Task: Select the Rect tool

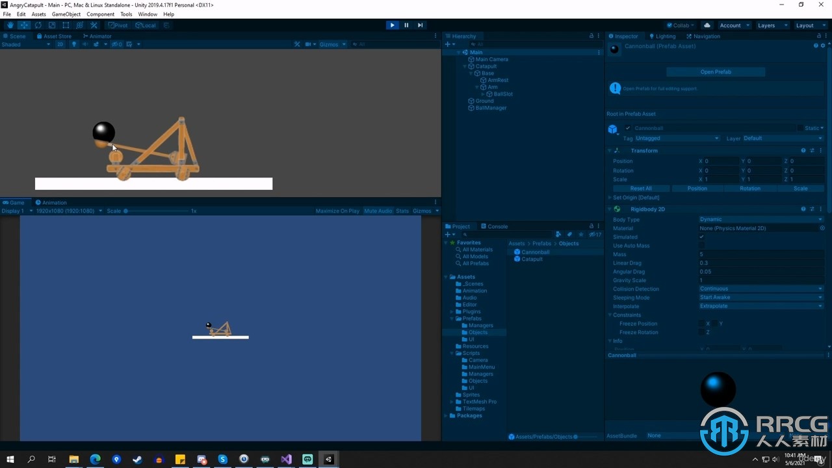Action: [x=66, y=25]
